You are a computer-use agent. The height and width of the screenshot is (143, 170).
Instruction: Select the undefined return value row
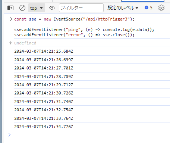pyautogui.click(x=25, y=43)
